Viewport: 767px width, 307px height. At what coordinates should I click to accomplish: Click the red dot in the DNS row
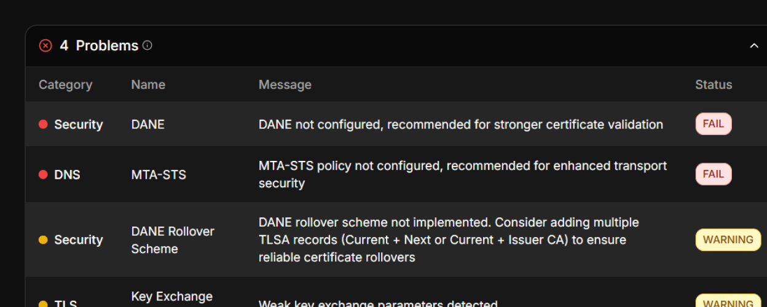click(x=43, y=174)
